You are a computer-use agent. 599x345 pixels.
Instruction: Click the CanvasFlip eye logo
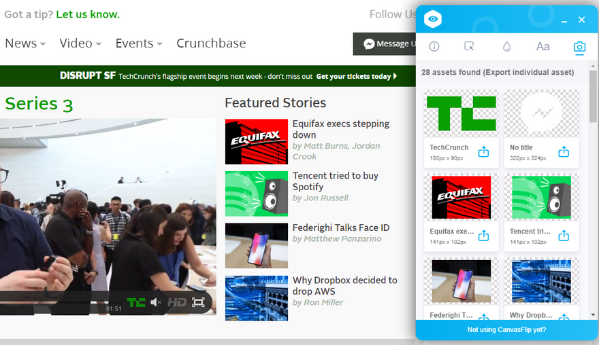point(433,19)
